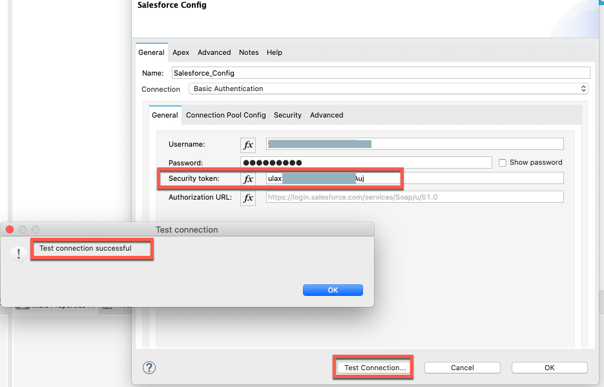Select the inner Advanced connection tab

pos(326,115)
